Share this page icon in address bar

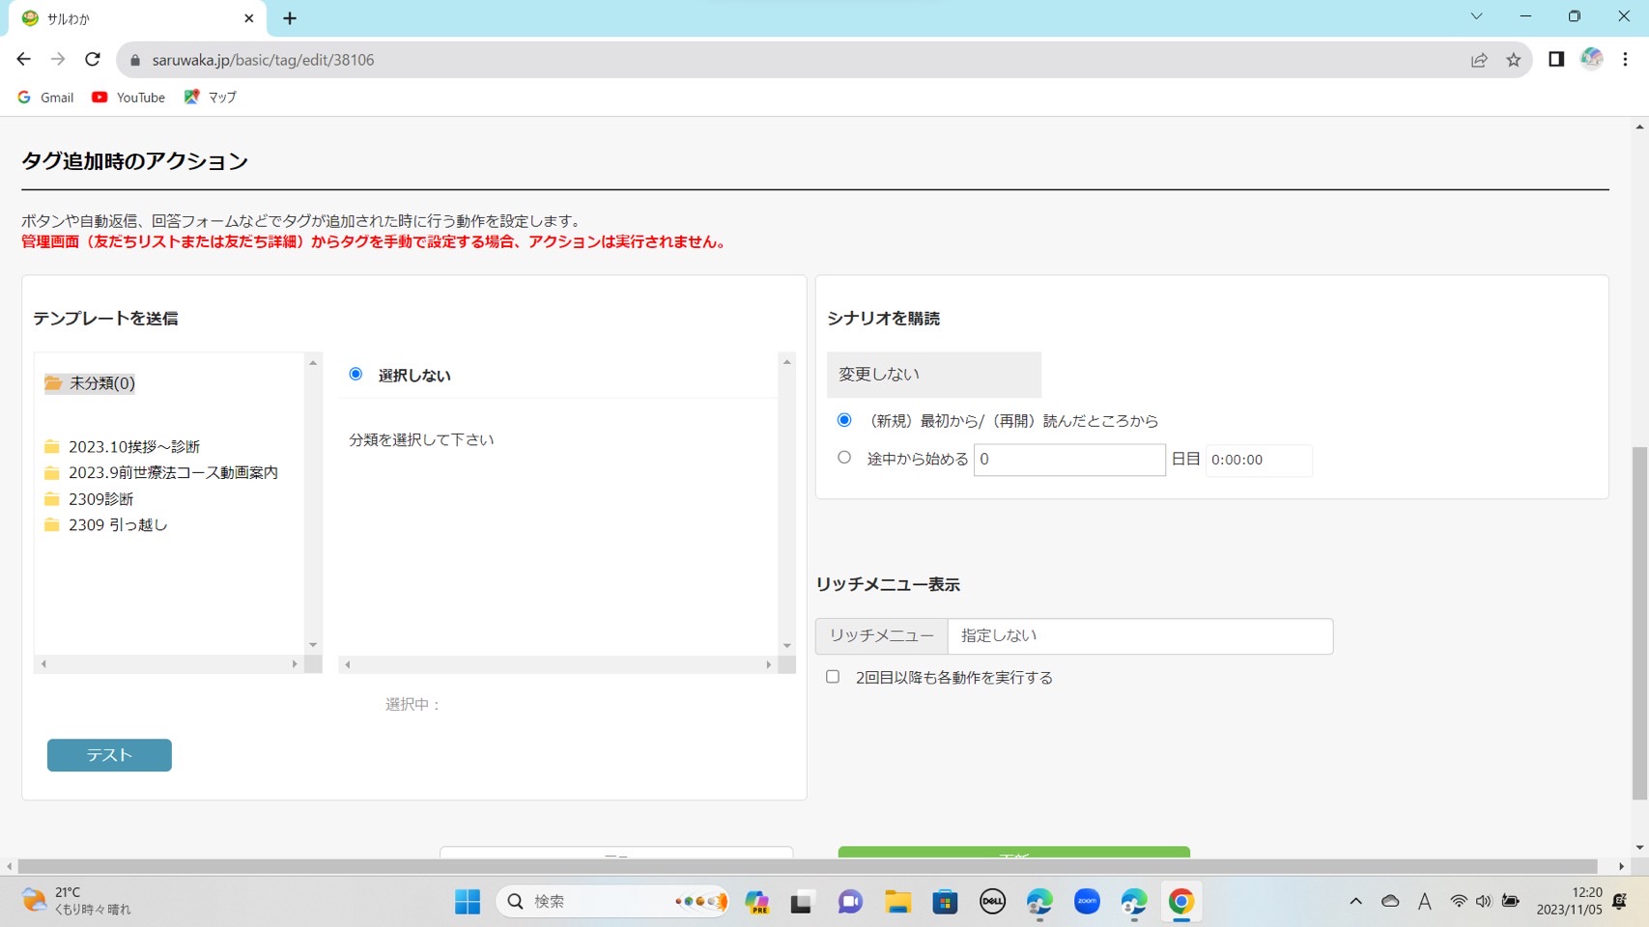point(1479,60)
